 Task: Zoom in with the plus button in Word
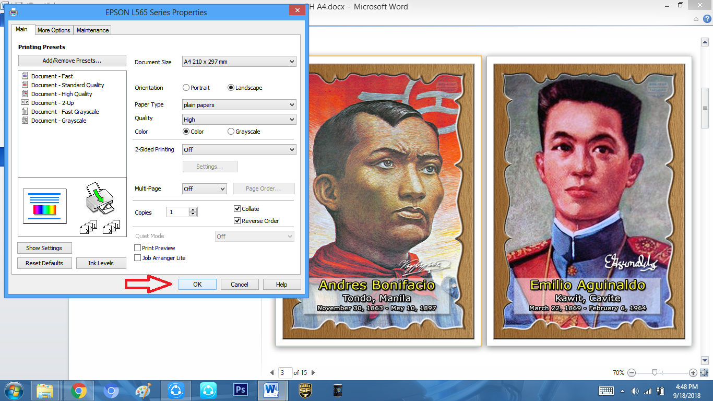click(x=693, y=373)
